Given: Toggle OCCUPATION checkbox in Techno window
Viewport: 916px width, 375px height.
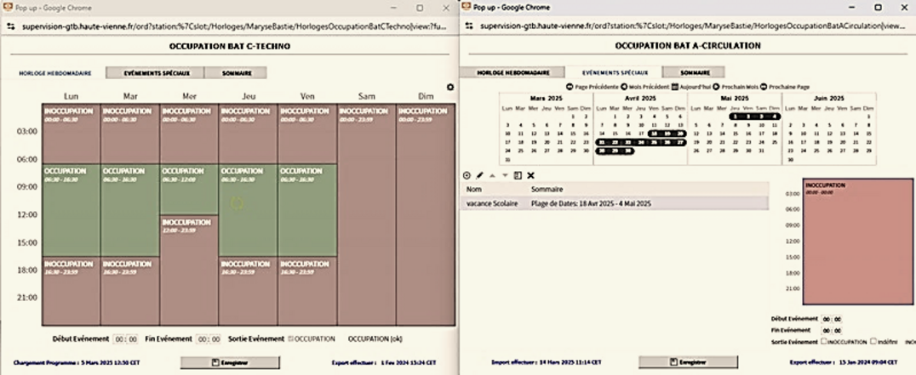Looking at the screenshot, I should pyautogui.click(x=291, y=338).
